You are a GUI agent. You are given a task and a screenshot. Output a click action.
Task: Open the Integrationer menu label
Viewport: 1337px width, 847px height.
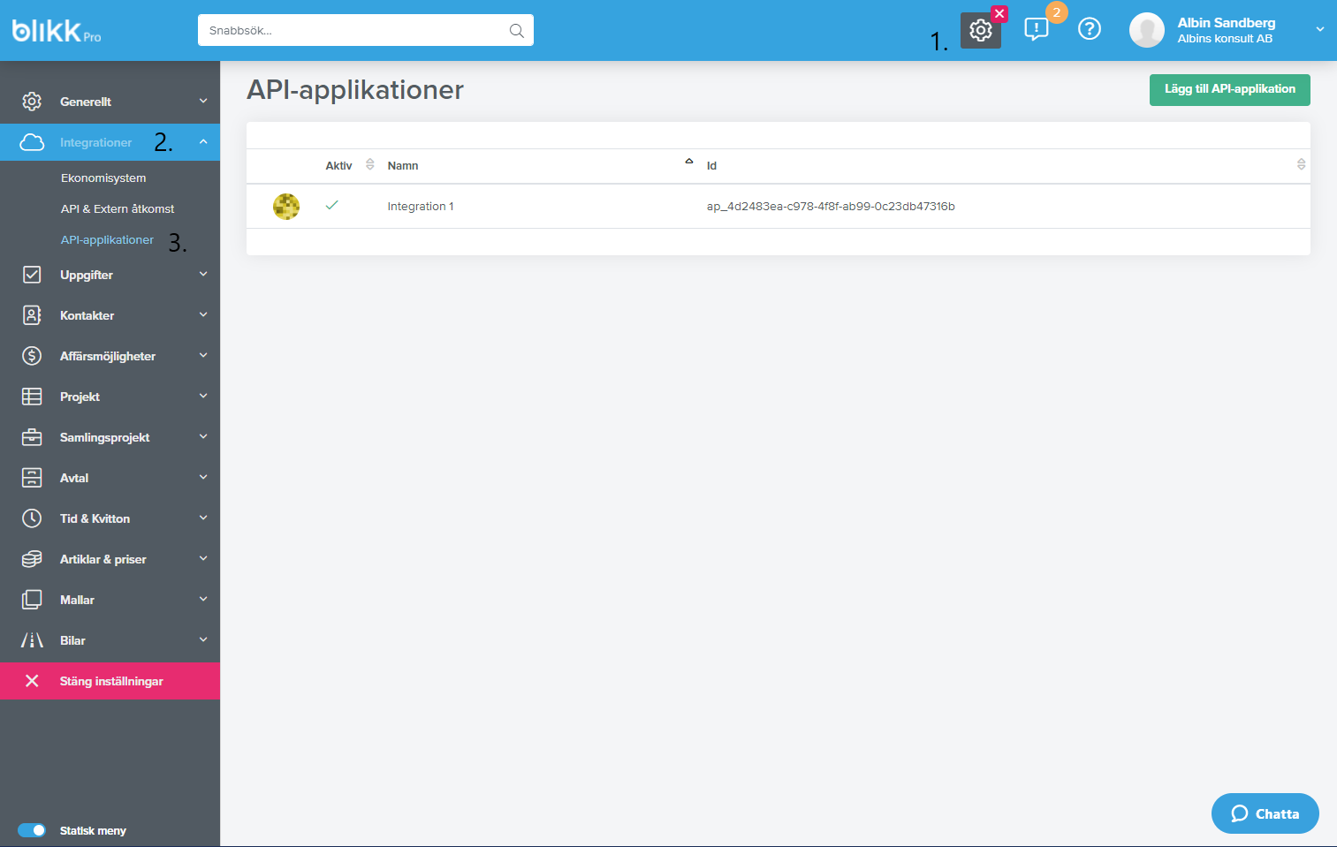[95, 142]
